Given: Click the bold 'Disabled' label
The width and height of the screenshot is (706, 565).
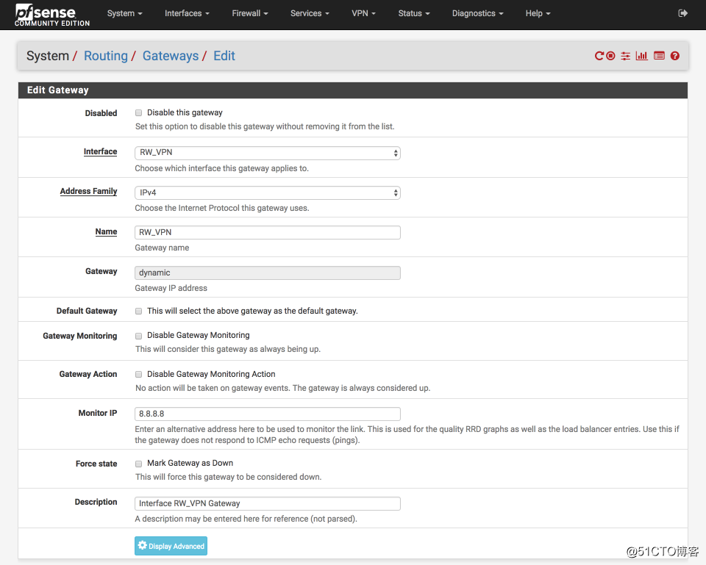Looking at the screenshot, I should [101, 113].
